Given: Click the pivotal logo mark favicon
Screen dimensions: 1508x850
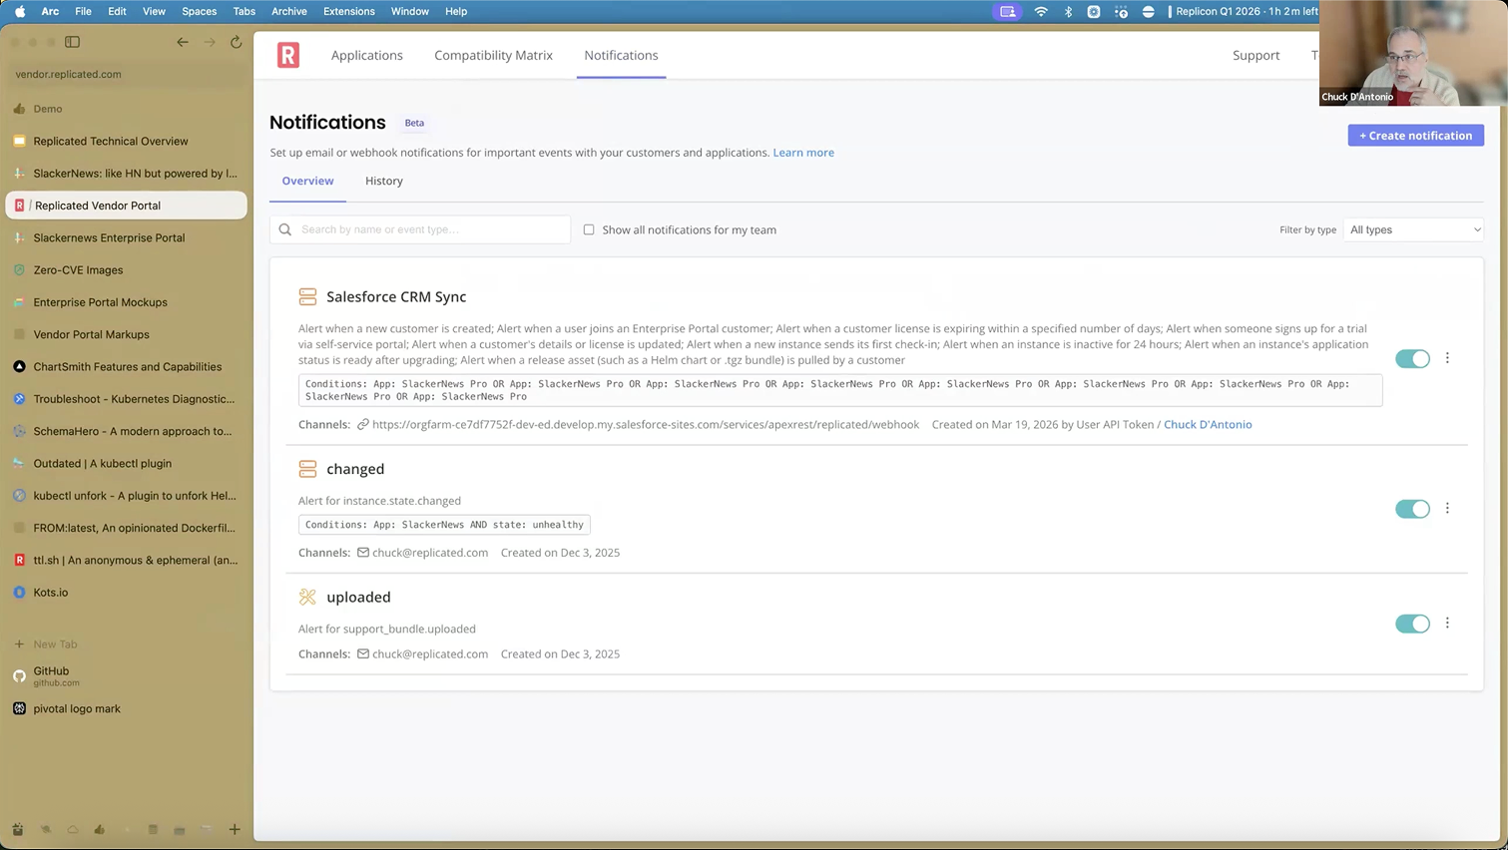Looking at the screenshot, I should 19,708.
